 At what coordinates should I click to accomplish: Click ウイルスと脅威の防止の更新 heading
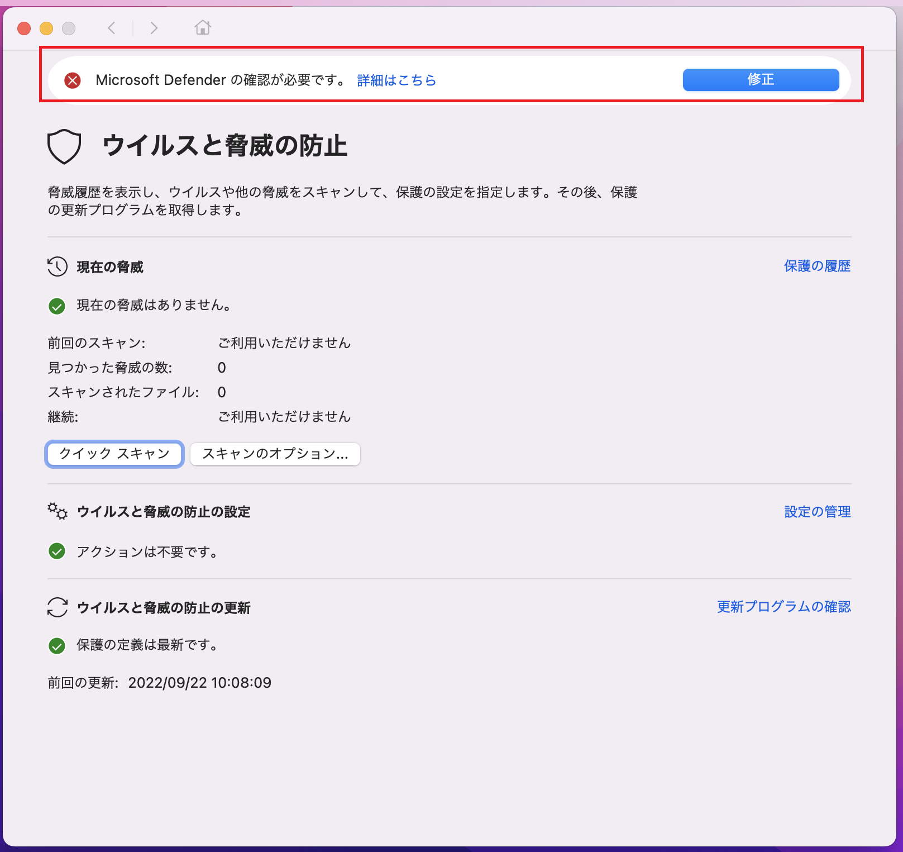click(x=164, y=608)
